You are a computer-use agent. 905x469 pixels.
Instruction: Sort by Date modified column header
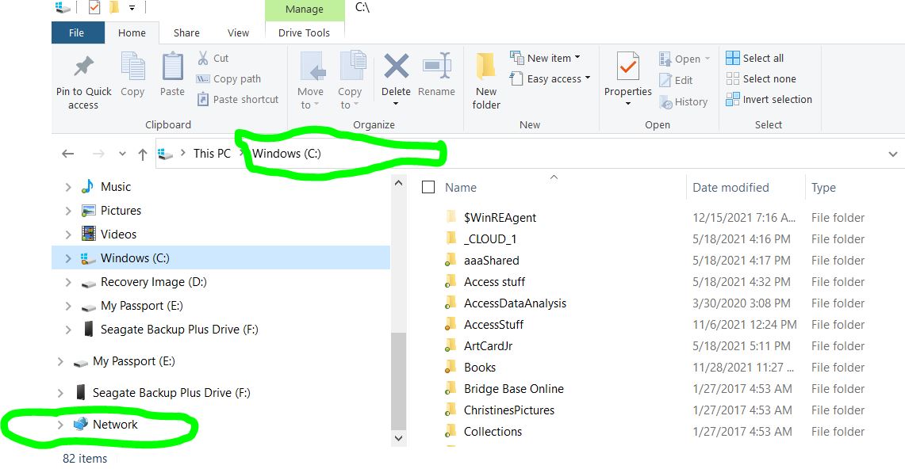coord(731,187)
